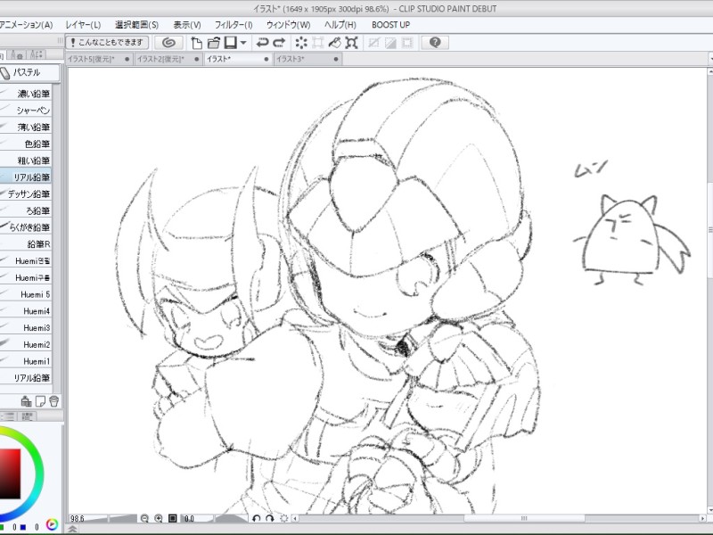Click the Fit to Screen square icon

pos(172,518)
